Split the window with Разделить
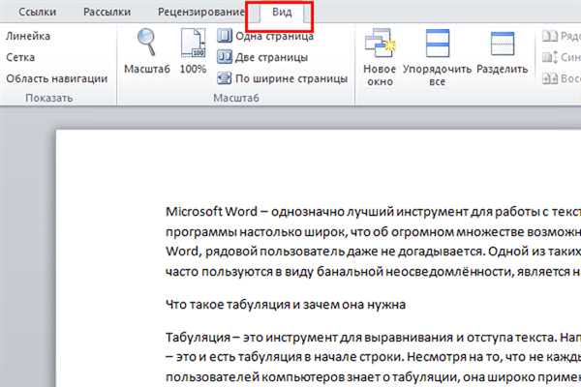 pos(502,51)
